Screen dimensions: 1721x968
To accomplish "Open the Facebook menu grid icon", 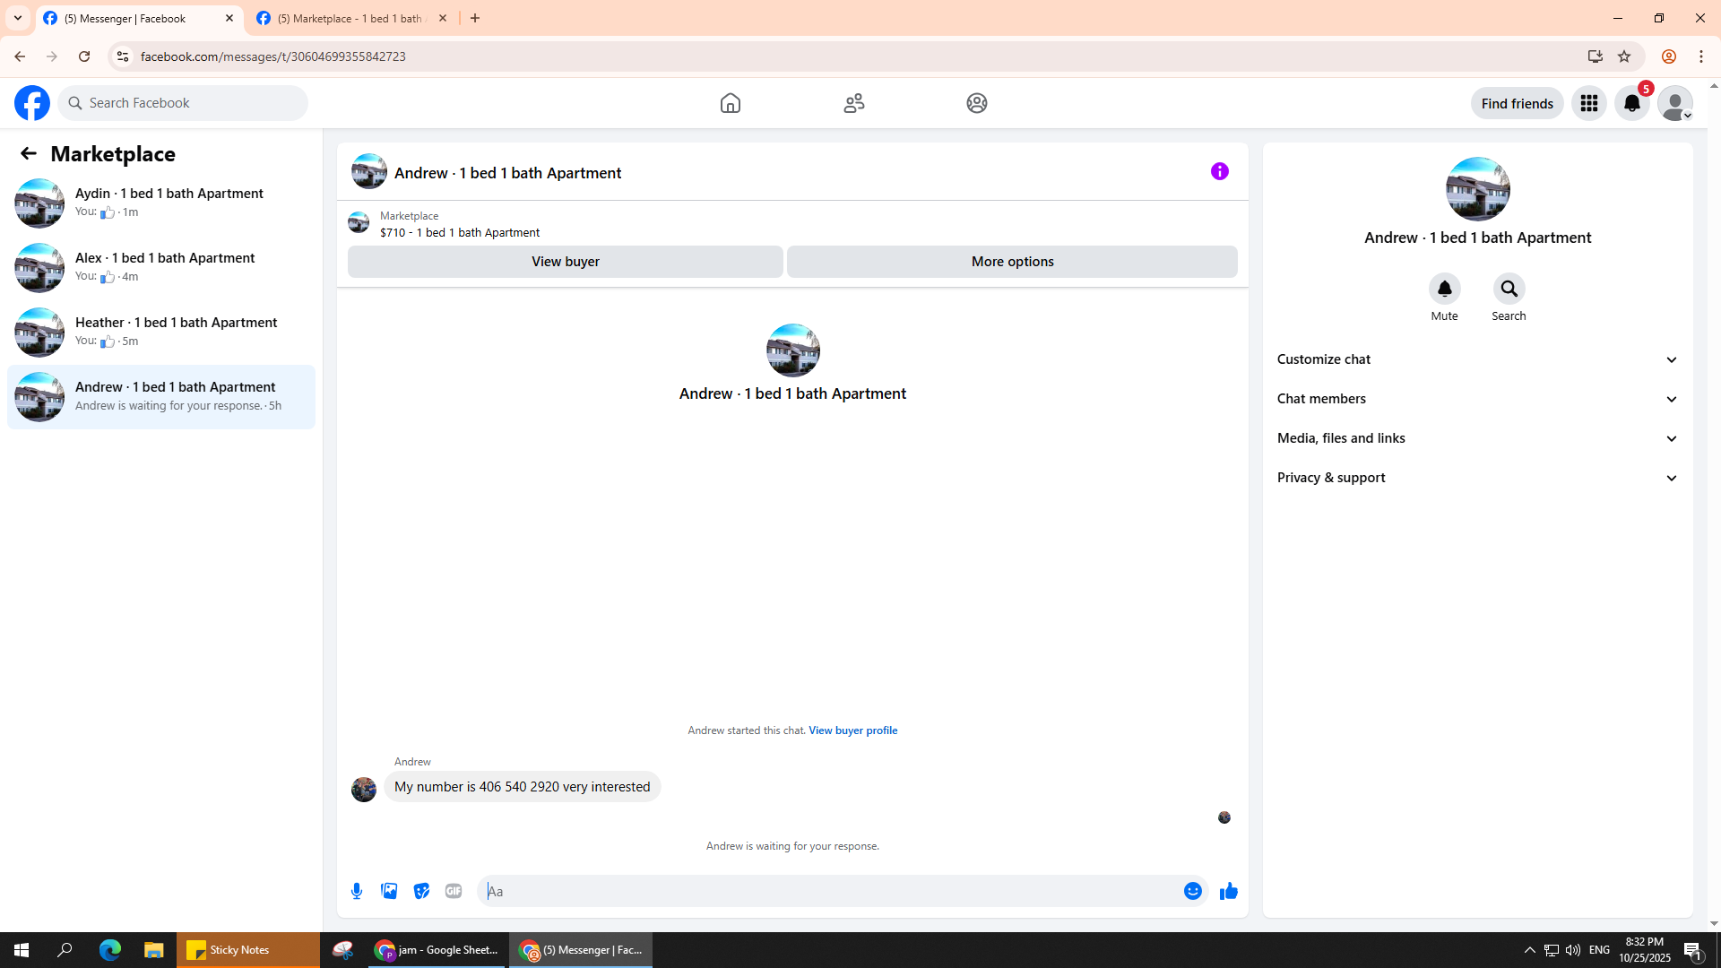I will [1588, 103].
